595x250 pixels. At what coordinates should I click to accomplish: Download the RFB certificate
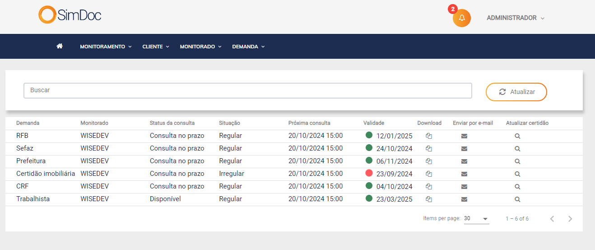[x=429, y=136]
